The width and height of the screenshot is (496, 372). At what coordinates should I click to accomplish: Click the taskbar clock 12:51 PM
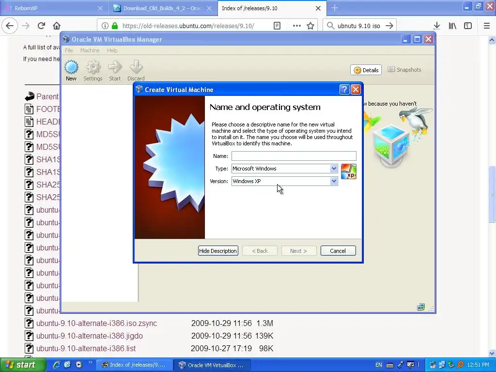478,365
